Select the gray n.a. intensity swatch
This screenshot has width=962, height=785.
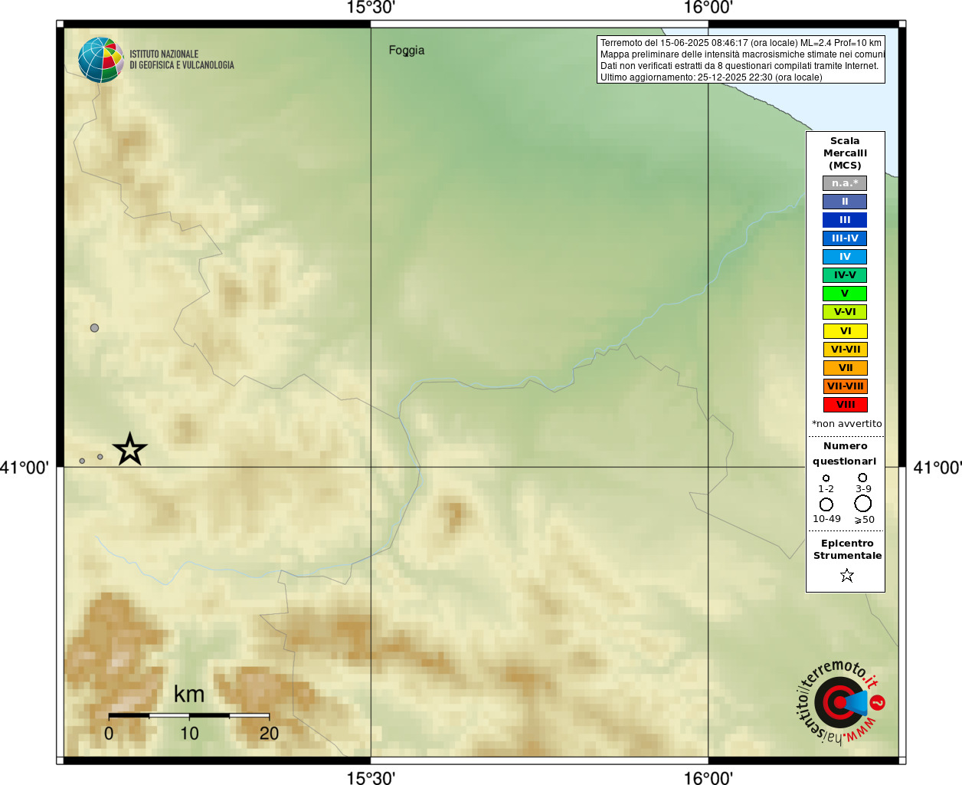pyautogui.click(x=845, y=183)
